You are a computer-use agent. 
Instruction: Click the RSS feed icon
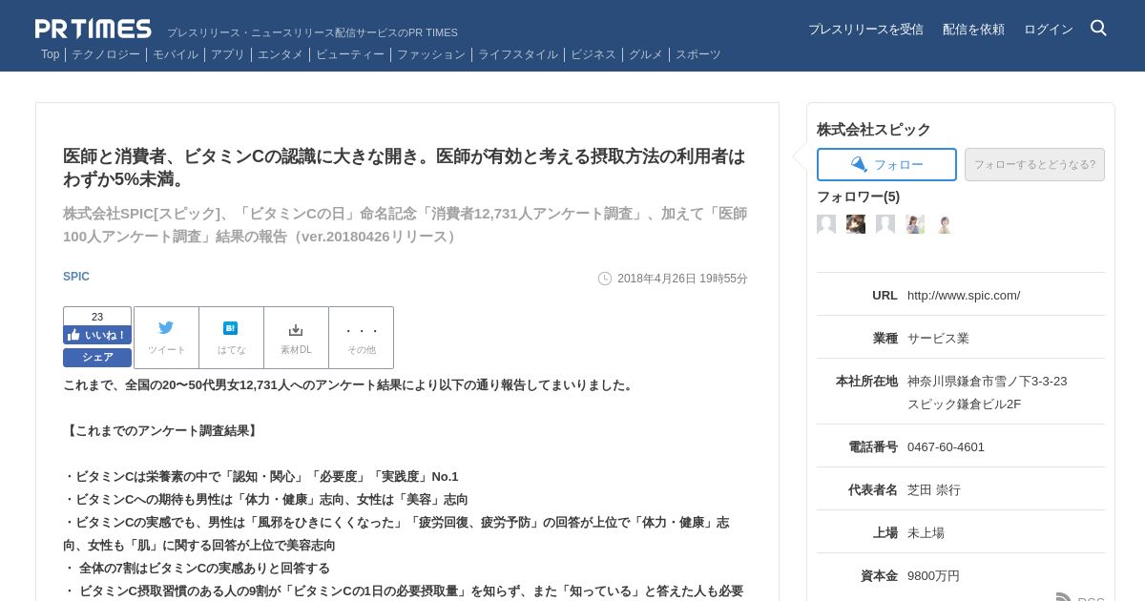click(1064, 599)
